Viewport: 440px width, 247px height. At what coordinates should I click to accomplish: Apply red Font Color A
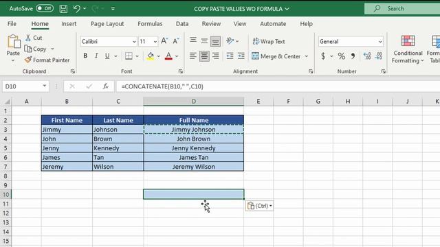point(168,56)
